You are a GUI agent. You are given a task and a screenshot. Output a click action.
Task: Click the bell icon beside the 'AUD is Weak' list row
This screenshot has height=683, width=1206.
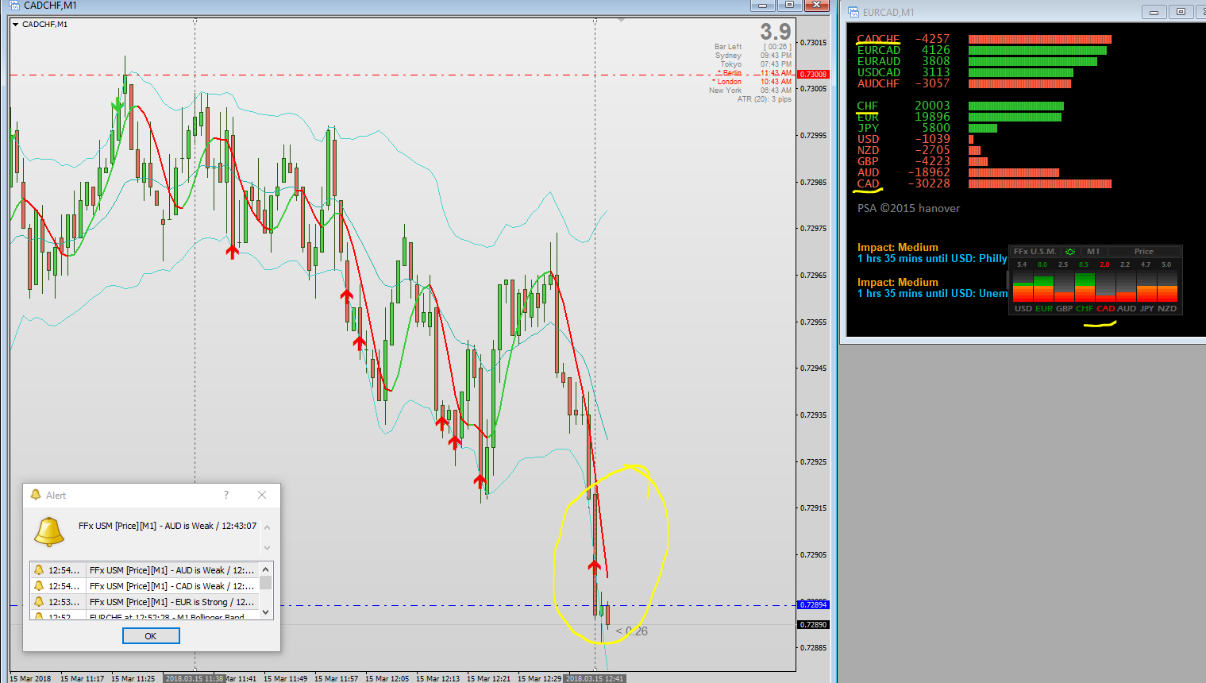coord(38,569)
